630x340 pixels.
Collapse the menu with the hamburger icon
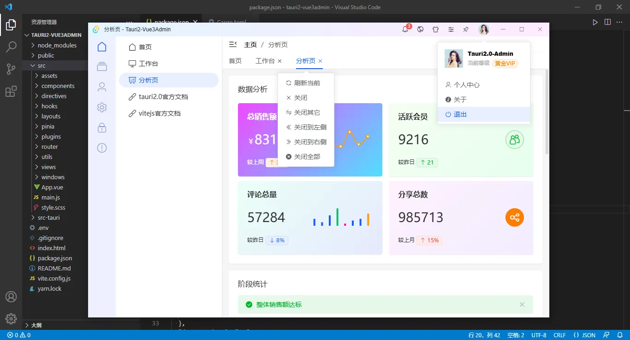point(233,44)
